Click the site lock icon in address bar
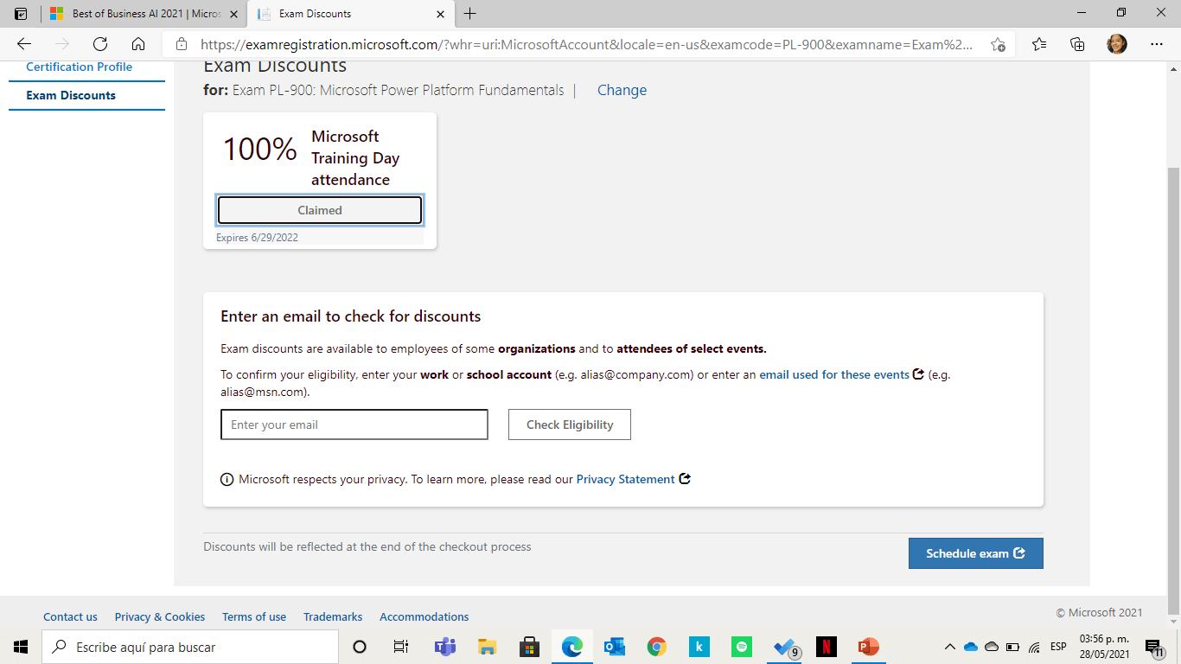The width and height of the screenshot is (1181, 664). coord(181,44)
